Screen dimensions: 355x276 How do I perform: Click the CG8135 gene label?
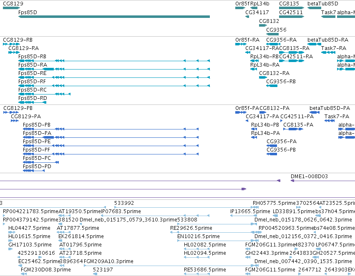(289, 4)
